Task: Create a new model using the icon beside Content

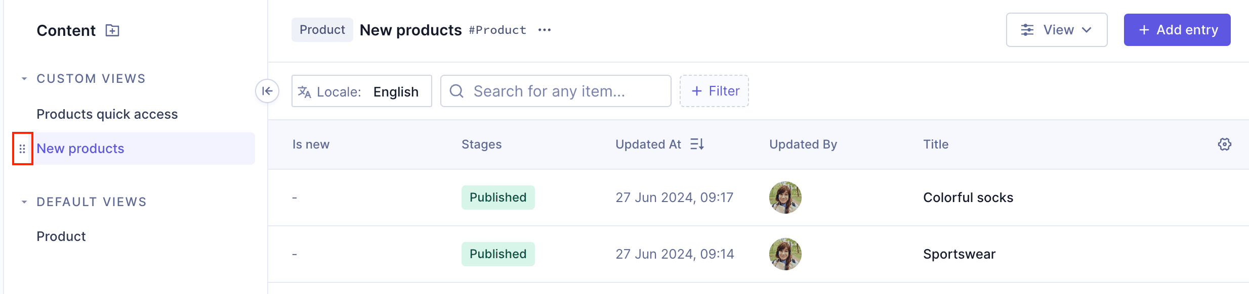Action: [111, 30]
